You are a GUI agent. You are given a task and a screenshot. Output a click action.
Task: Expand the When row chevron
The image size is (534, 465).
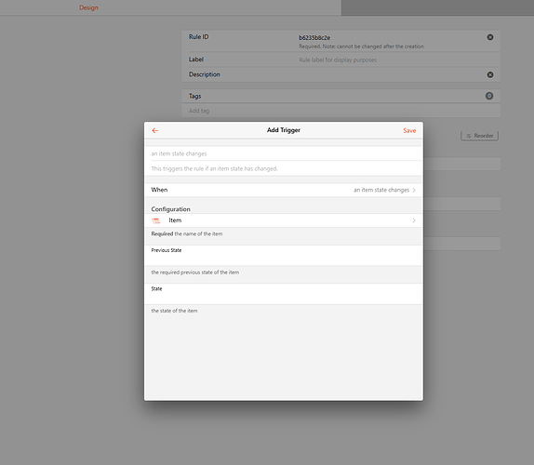pyautogui.click(x=414, y=190)
